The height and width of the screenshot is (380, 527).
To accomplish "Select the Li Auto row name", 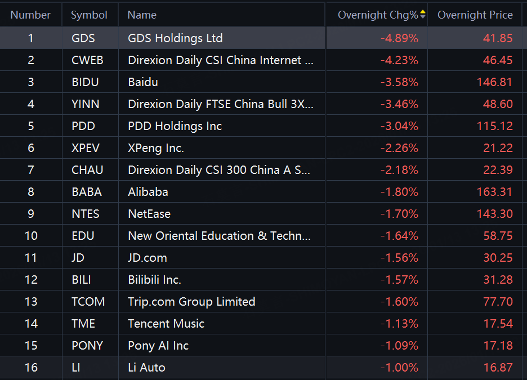I will pos(146,368).
